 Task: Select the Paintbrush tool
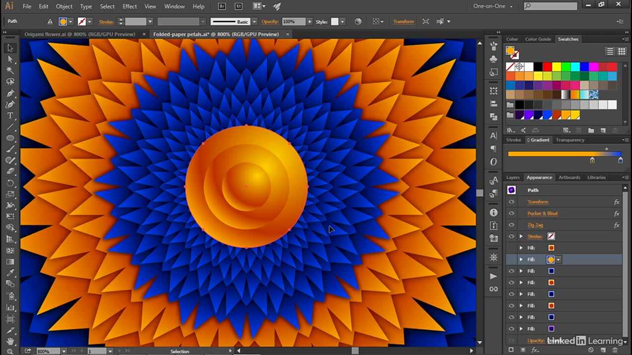[x=10, y=149]
